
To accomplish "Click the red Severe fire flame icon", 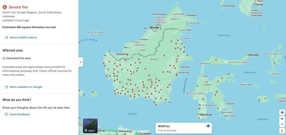I will click(5, 7).
